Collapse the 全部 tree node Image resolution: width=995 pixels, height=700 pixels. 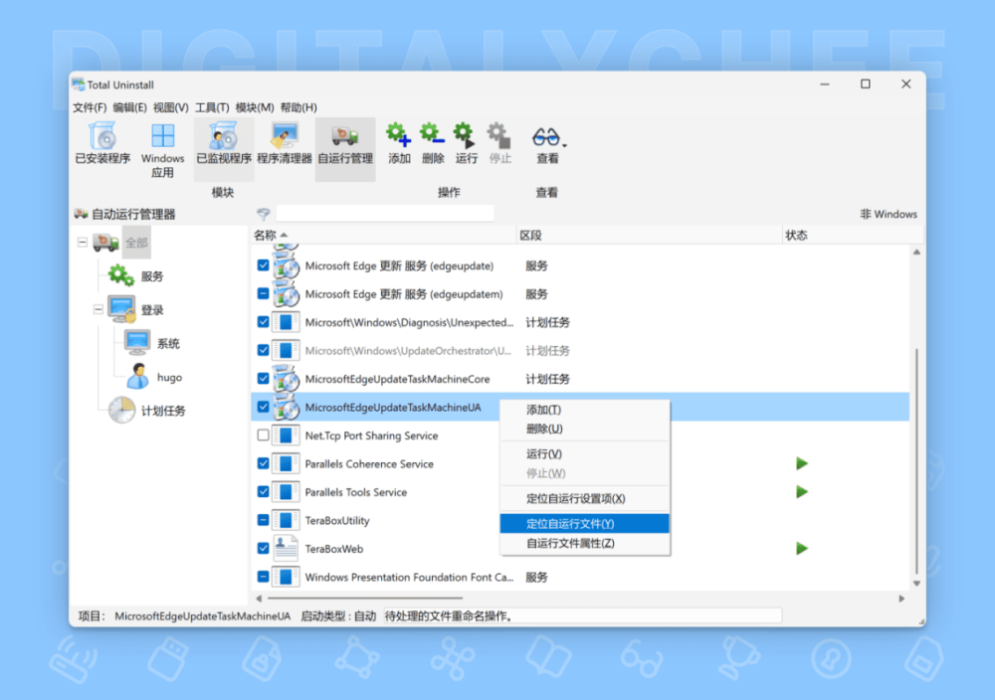82,243
